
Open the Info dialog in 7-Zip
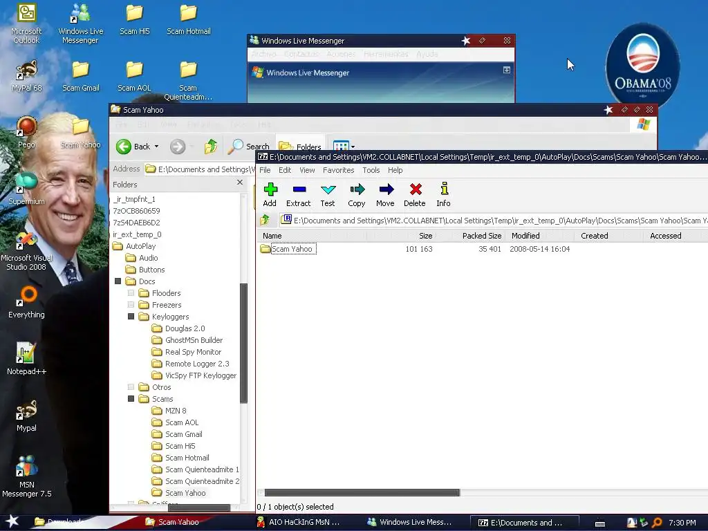coord(443,194)
